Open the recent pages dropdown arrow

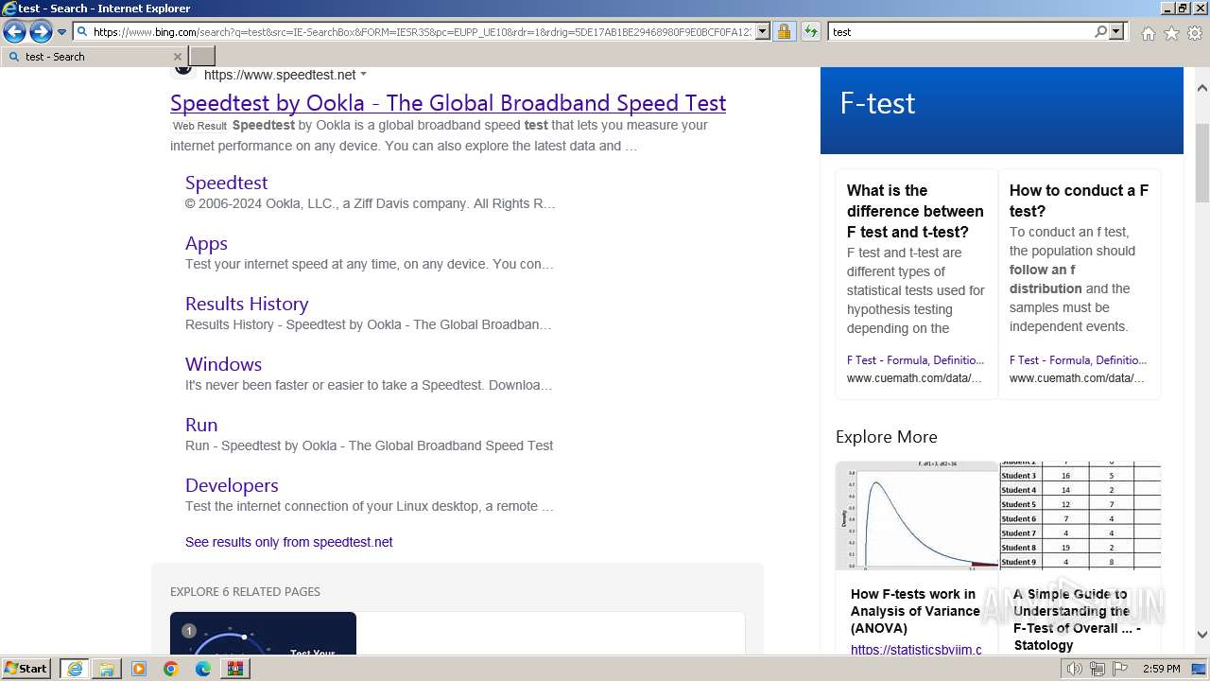click(x=62, y=32)
